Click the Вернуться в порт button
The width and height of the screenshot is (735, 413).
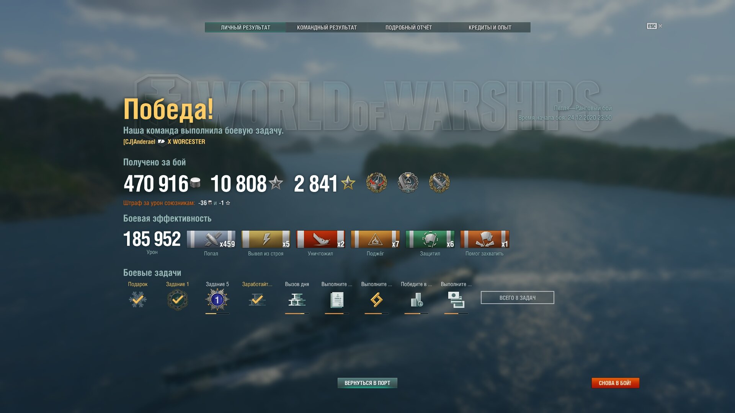click(367, 383)
